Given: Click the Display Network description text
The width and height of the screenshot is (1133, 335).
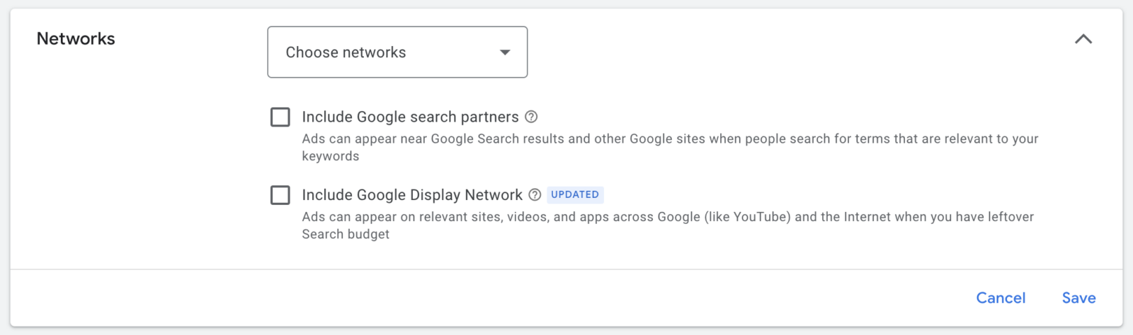Looking at the screenshot, I should pyautogui.click(x=668, y=225).
